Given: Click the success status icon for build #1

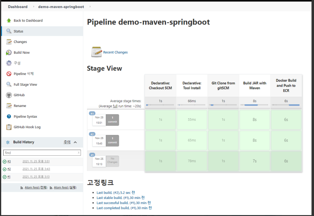Looking at the screenshot, I should click(x=4, y=177).
